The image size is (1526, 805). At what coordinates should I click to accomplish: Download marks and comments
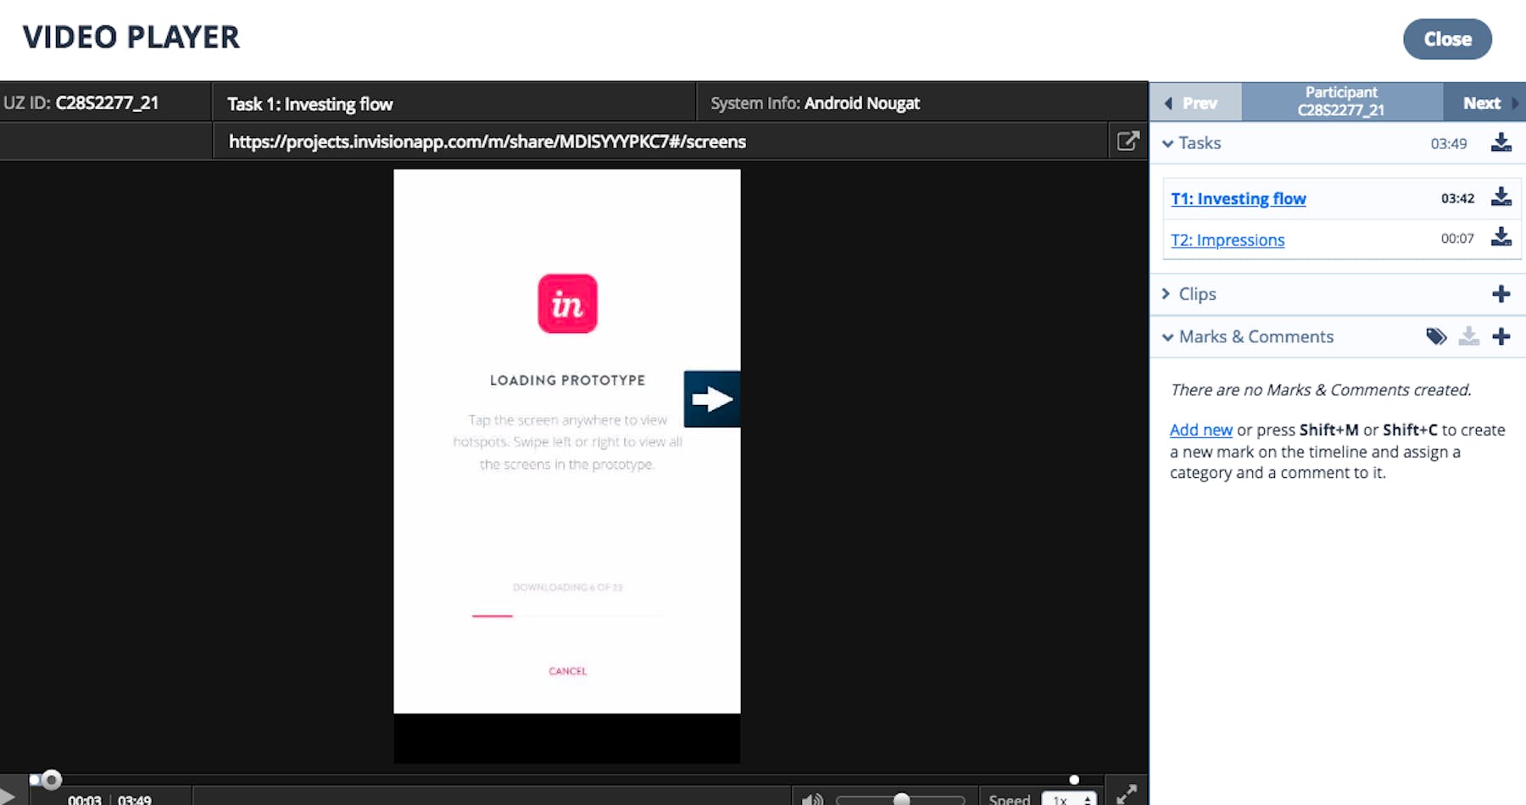tap(1468, 336)
